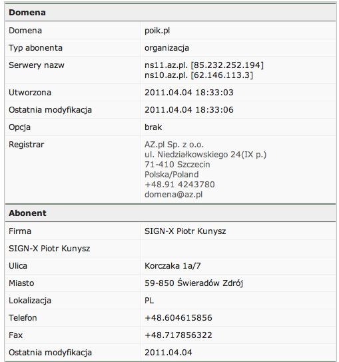The height and width of the screenshot is (362, 339).
Task: Click the Utworzona date value
Action: (189, 93)
